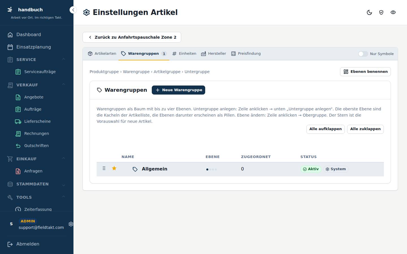This screenshot has height=254, width=407.
Task: Click the Allgemein group name
Action: point(155,169)
